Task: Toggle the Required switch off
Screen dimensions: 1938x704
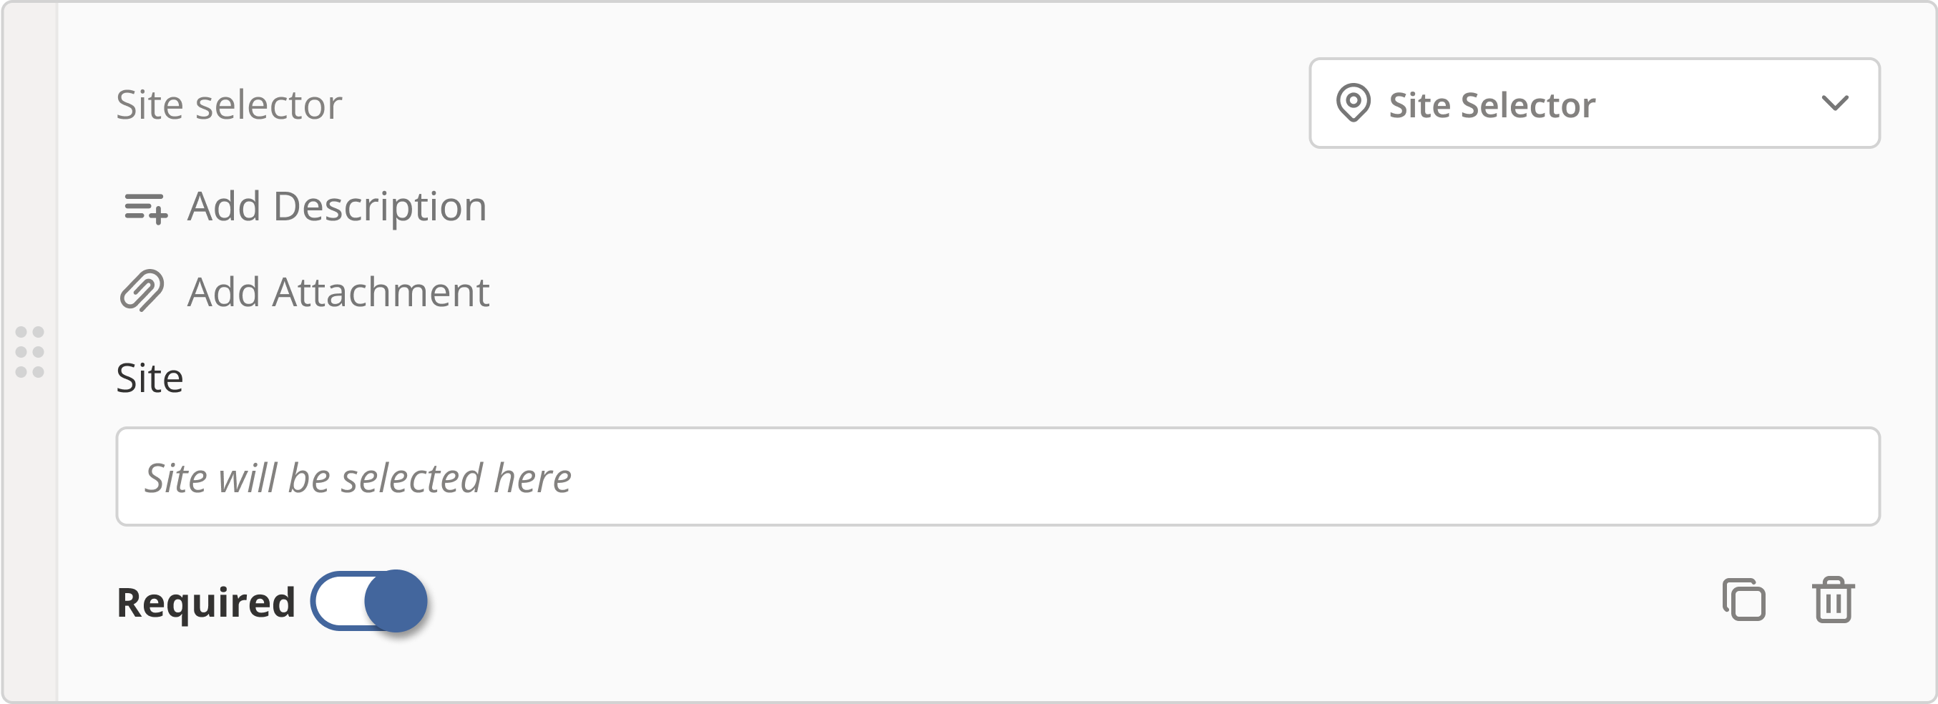Action: [368, 602]
